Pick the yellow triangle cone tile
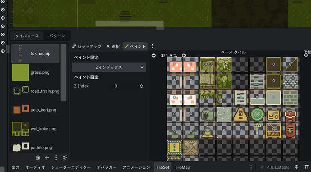The image size is (311, 172). [241, 114]
